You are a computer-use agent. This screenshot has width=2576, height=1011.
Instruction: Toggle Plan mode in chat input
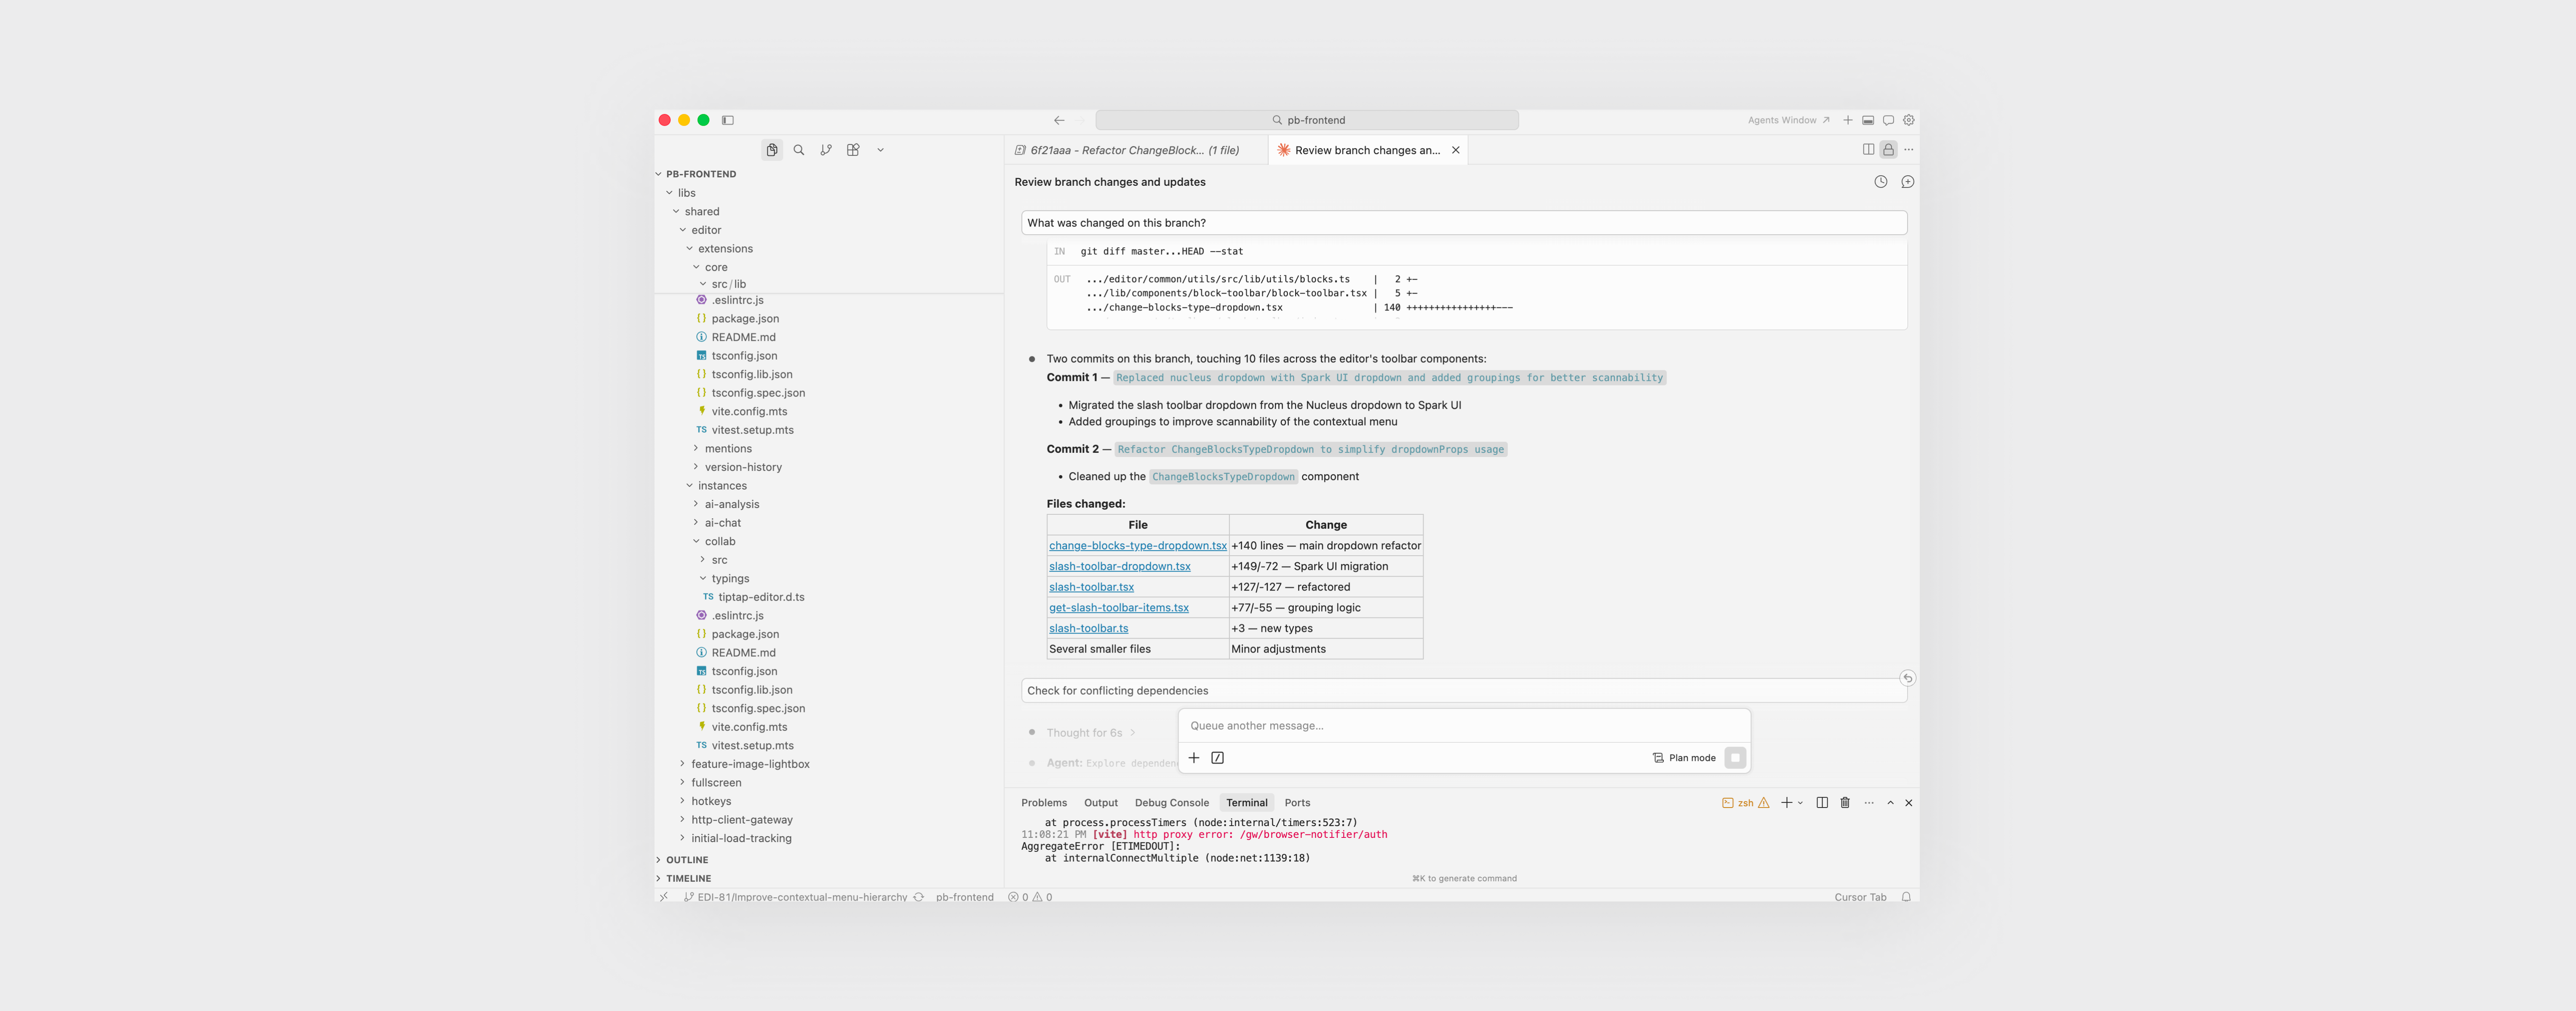tap(1684, 758)
